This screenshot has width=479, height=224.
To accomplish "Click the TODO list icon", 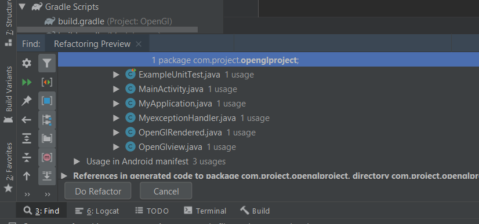I will coord(139,210).
